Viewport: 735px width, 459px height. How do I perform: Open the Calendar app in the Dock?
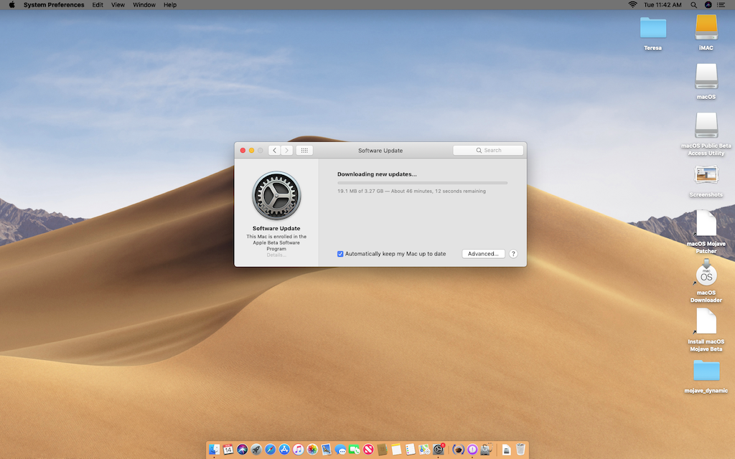[228, 450]
